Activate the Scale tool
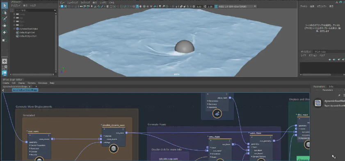Viewport: 345px width, 161px height. (5, 39)
